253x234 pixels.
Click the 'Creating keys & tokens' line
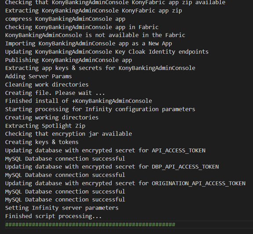coord(42,142)
